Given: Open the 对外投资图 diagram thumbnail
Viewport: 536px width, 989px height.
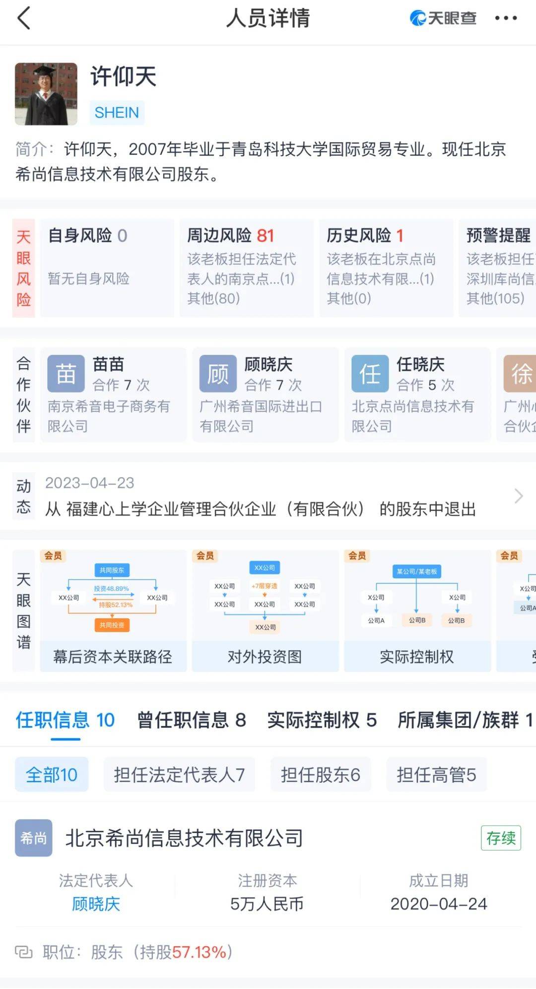Looking at the screenshot, I should pos(266,611).
